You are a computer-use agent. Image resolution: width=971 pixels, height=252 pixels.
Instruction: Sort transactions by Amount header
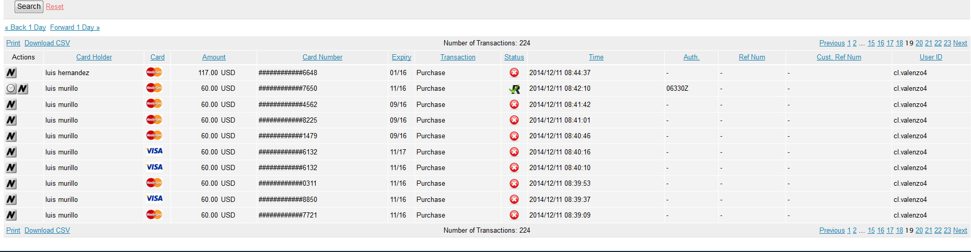pyautogui.click(x=214, y=57)
